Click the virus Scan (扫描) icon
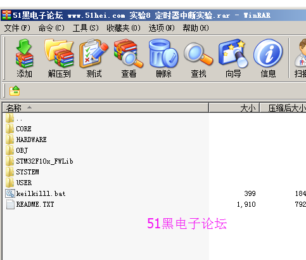Screen dimensions: 306x260 pyautogui.click(x=300, y=53)
